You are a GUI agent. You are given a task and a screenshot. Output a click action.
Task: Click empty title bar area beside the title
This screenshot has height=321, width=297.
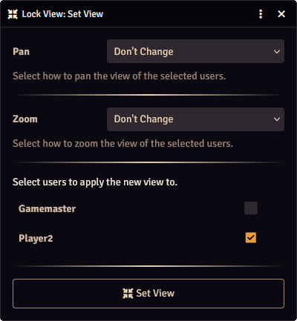tap(178, 14)
